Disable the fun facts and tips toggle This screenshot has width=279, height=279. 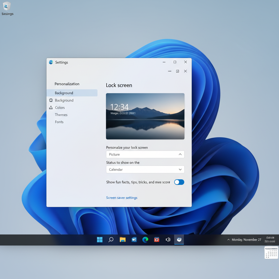click(x=179, y=182)
